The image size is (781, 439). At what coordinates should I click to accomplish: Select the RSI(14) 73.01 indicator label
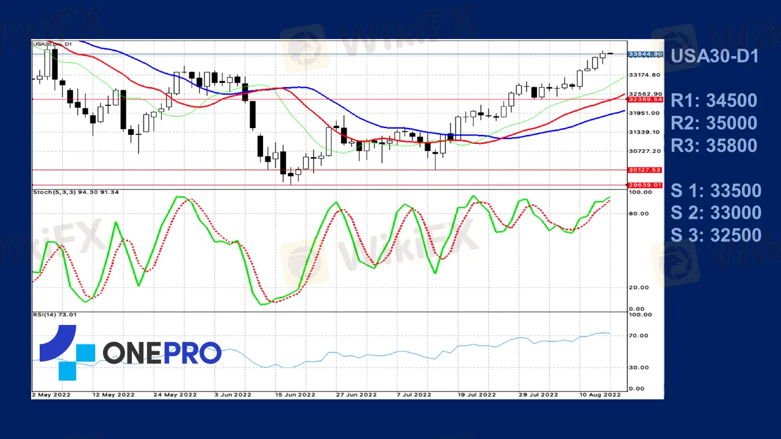coord(55,315)
